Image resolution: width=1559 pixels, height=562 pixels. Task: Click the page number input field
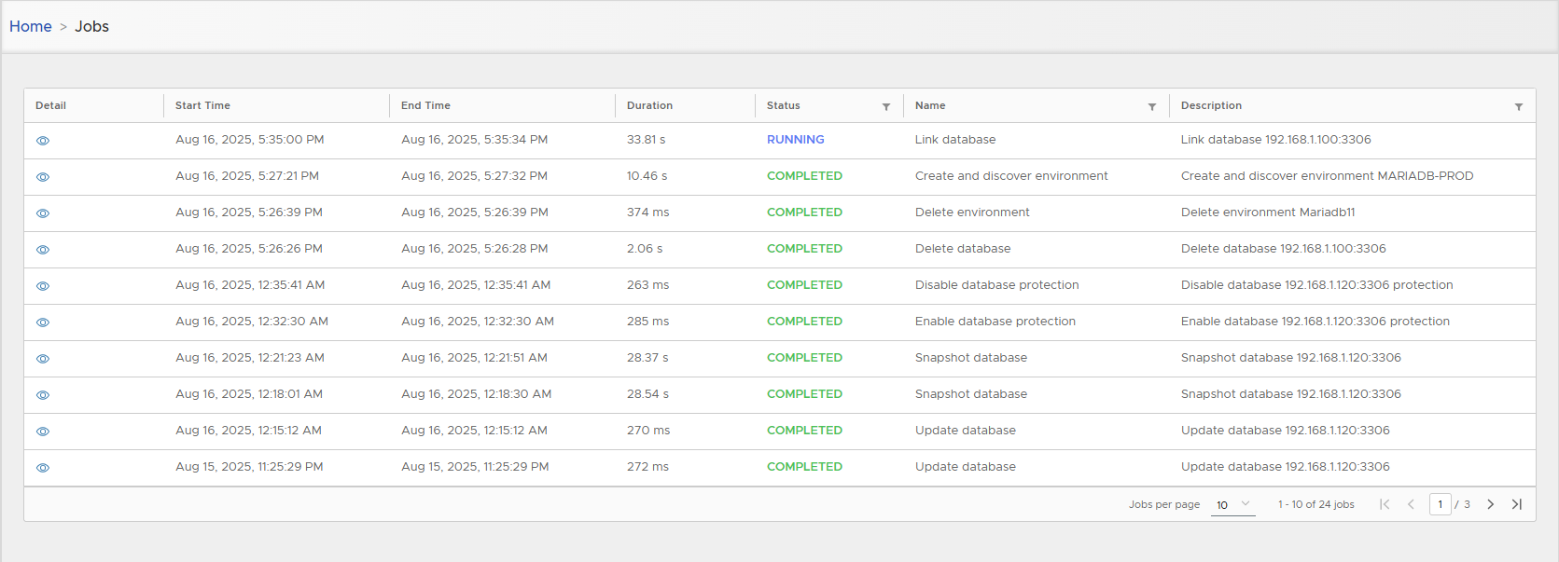1440,504
